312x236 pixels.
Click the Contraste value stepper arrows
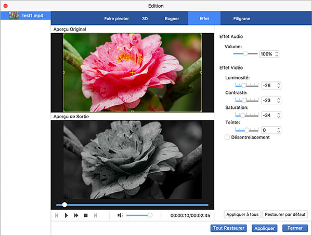[x=279, y=101]
